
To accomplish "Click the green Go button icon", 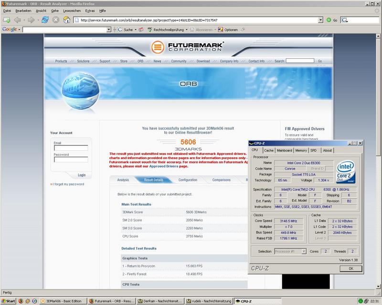I will (x=329, y=20).
